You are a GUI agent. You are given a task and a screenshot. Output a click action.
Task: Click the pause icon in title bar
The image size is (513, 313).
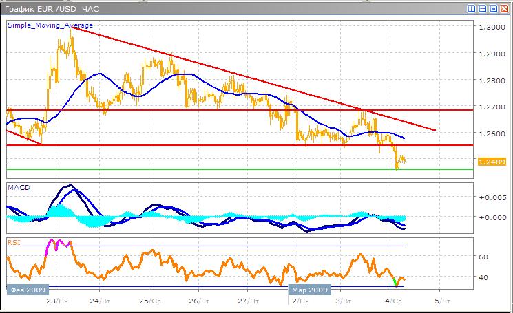(x=472, y=9)
